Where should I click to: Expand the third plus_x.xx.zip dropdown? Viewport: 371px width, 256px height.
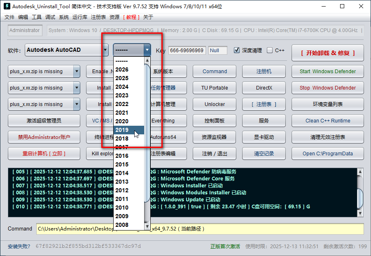pyautogui.click(x=77, y=104)
